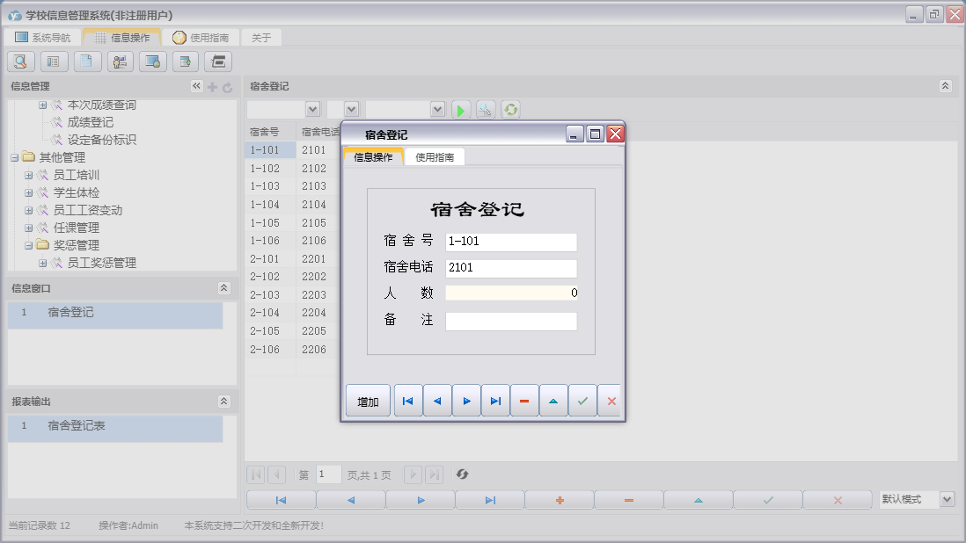Screen dimensions: 966x543
Task: Click the green checkmark to save record in dialog
Action: coord(582,401)
